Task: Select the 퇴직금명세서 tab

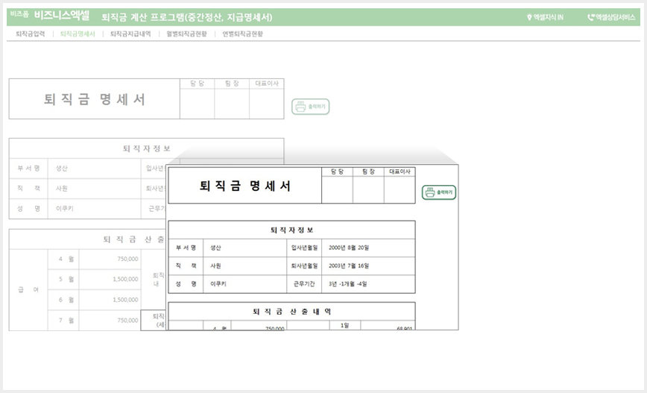Action: tap(78, 34)
